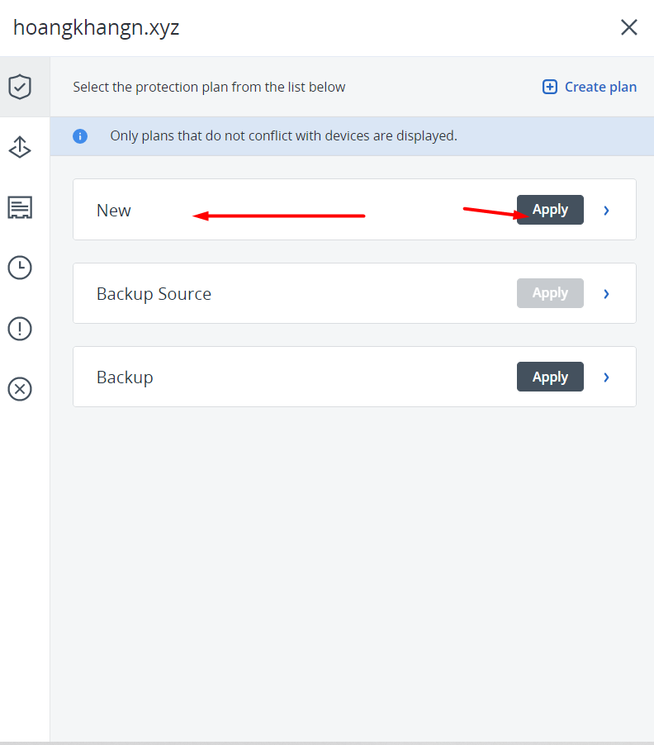This screenshot has width=654, height=745.
Task: Apply the New protection plan
Action: [x=550, y=210]
